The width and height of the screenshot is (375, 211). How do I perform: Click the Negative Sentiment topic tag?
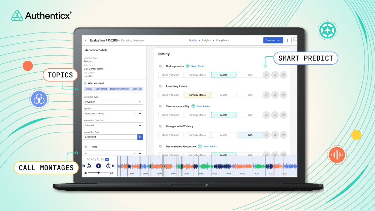coord(119,89)
